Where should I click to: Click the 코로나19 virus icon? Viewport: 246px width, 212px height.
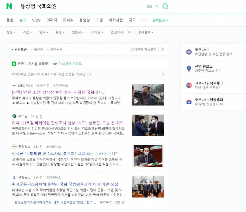coord(189,52)
